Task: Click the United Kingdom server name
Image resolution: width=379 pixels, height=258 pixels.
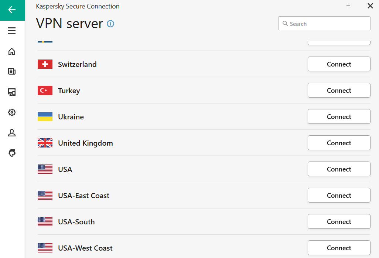Action: [85, 143]
